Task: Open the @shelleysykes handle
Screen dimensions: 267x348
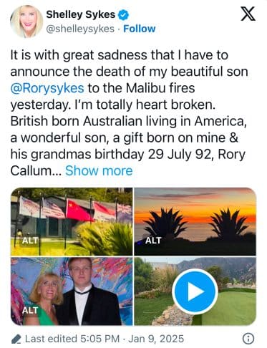Action: pos(80,29)
